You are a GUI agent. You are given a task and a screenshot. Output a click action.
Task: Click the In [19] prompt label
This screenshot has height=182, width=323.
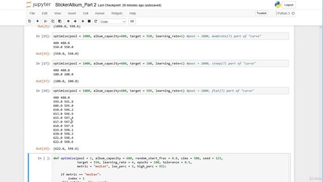point(43,91)
